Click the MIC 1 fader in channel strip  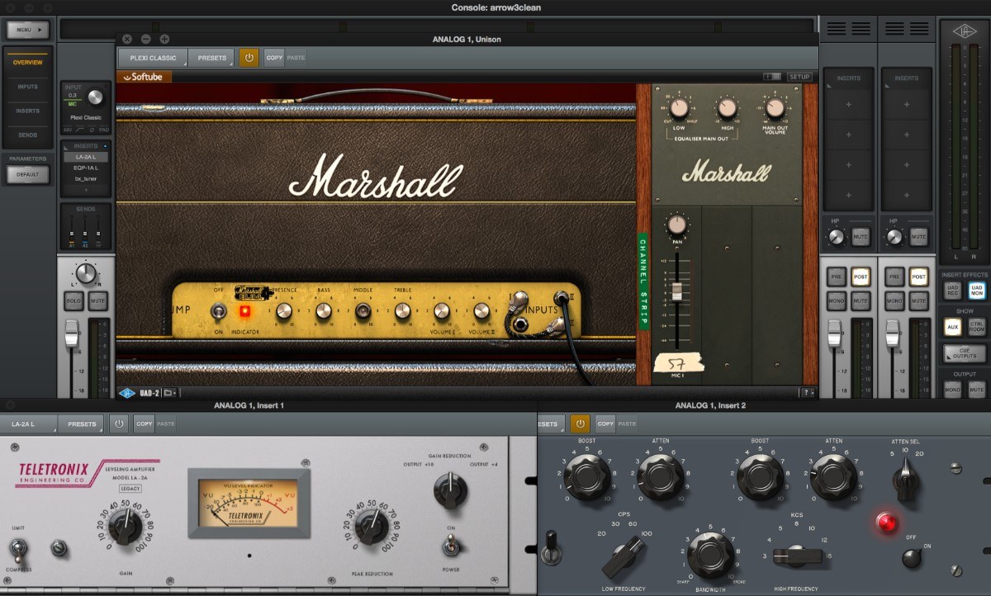(x=677, y=292)
